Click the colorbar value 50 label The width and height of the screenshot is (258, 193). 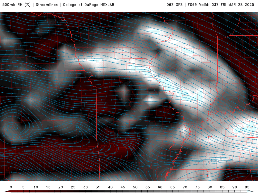pos(135,187)
